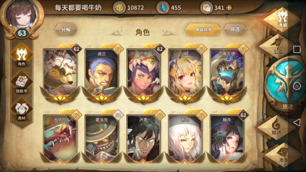Select the 素材 materials sidebar icon
The width and height of the screenshot is (306, 172).
pyautogui.click(x=22, y=110)
